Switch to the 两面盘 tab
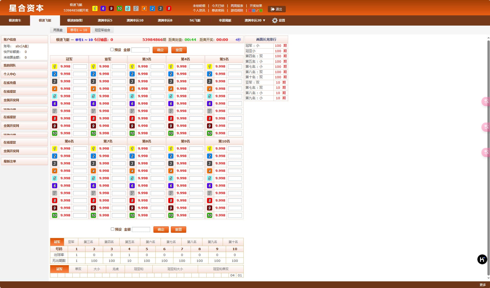Image resolution: width=490 pixels, height=288 pixels. (58, 30)
